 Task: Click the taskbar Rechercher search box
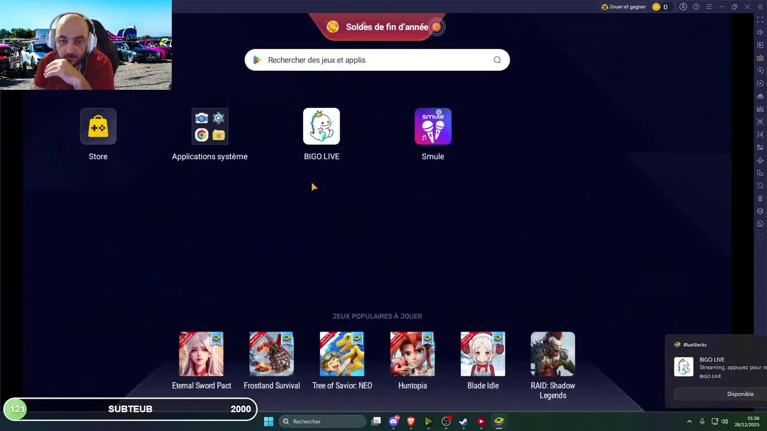pyautogui.click(x=322, y=421)
